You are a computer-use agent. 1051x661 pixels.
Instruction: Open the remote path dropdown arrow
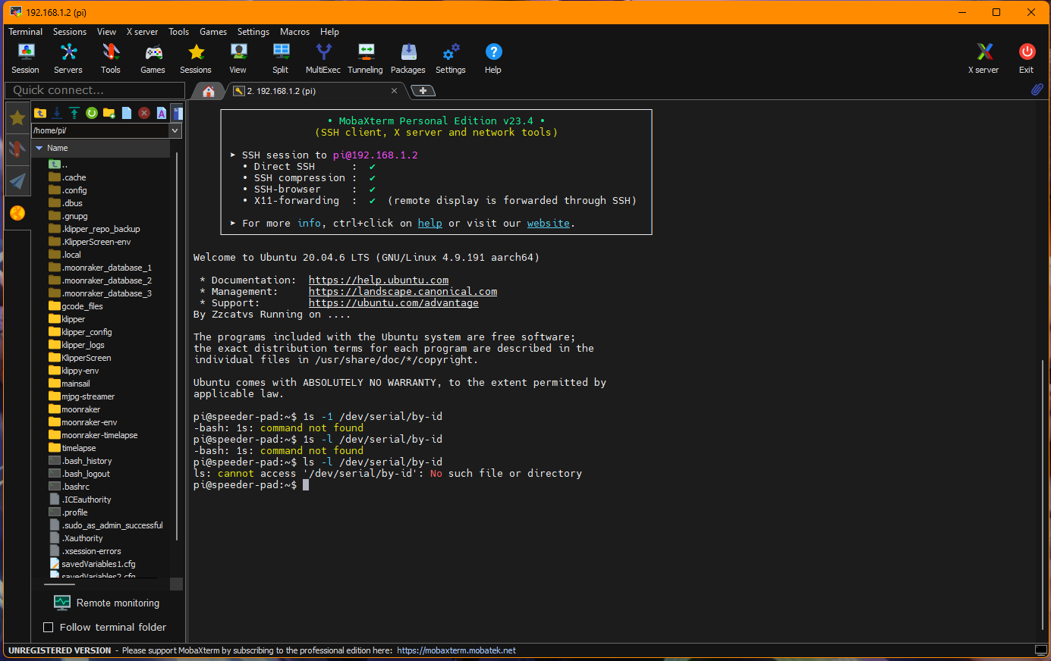[x=175, y=130]
